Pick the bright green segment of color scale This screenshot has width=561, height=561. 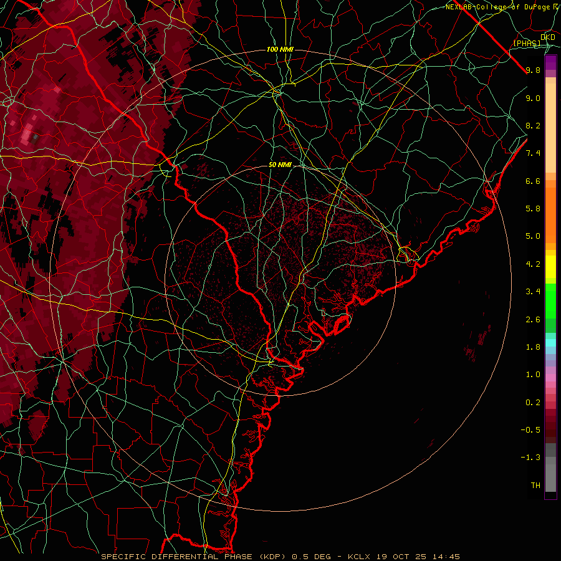[x=550, y=300]
